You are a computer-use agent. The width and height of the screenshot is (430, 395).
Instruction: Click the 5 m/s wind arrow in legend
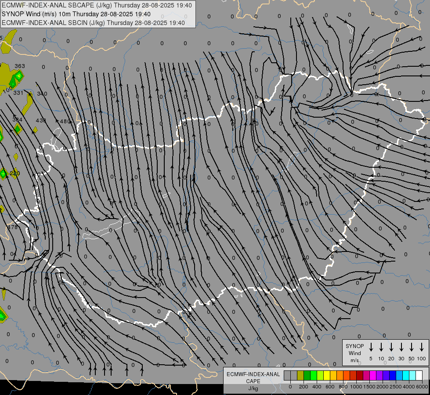[x=371, y=347]
